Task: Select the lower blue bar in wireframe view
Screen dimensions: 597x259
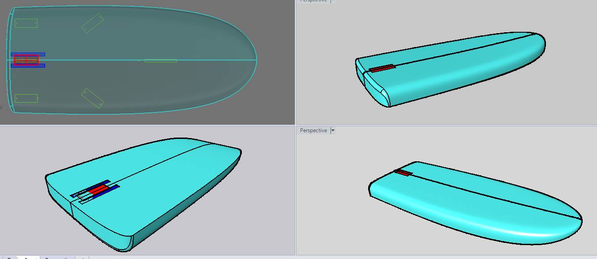Action: [x=28, y=65]
